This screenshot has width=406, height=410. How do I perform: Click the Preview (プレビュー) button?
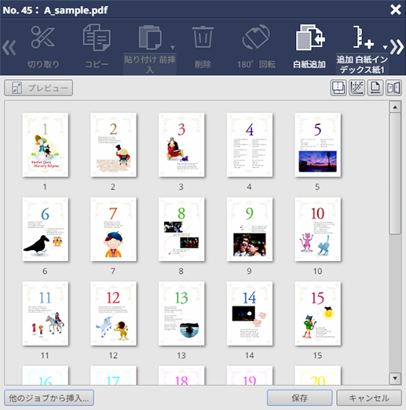[x=38, y=88]
